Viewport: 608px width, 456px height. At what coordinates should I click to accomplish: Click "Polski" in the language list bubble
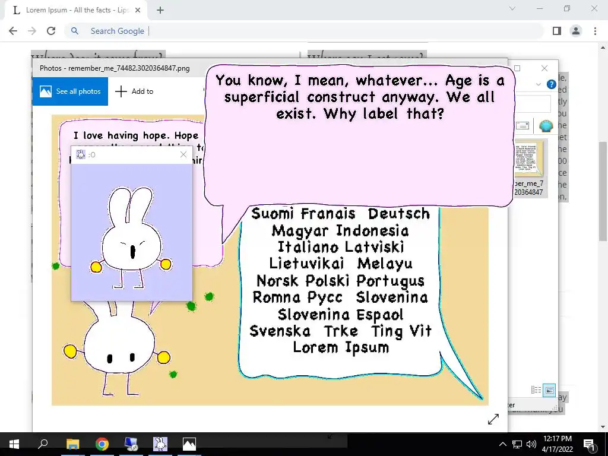point(328,281)
